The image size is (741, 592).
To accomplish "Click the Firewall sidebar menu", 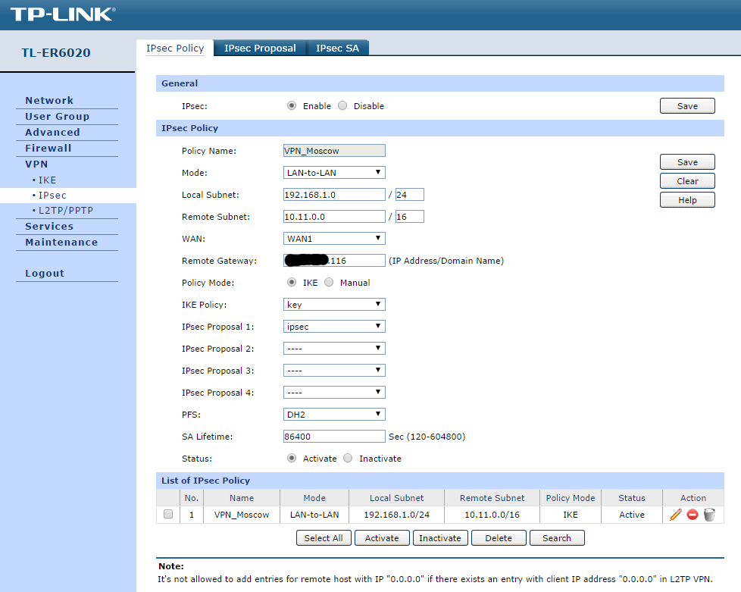I will (48, 148).
